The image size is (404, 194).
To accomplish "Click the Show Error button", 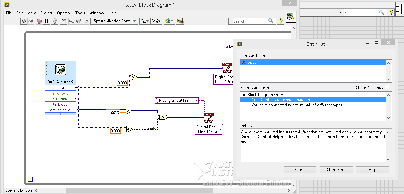I will point(336,170).
